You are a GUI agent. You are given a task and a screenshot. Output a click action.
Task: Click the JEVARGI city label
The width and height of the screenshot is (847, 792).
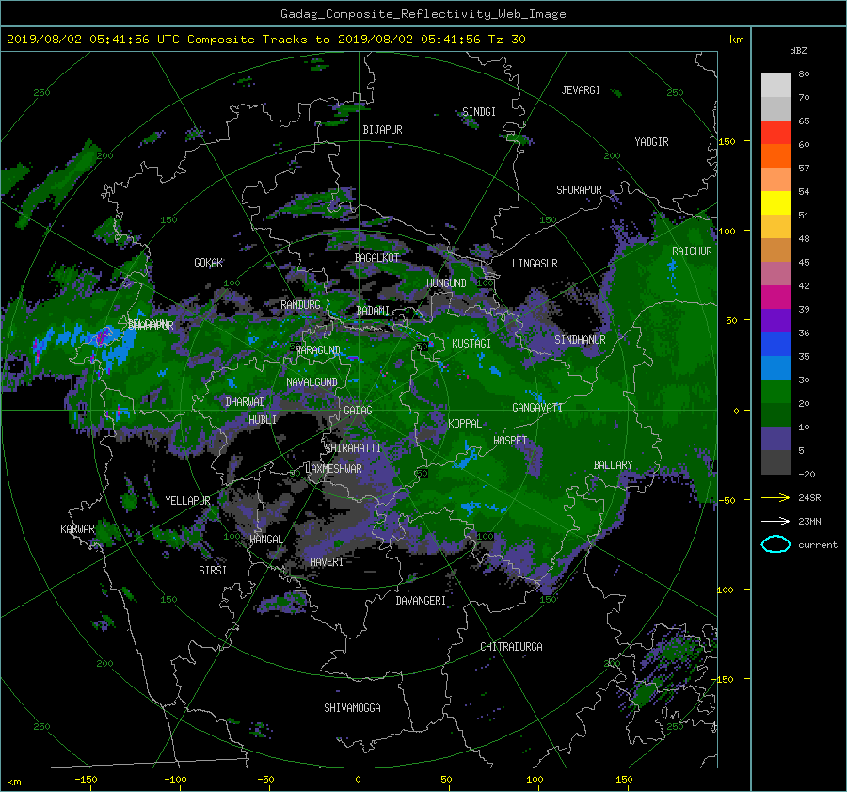point(581,90)
